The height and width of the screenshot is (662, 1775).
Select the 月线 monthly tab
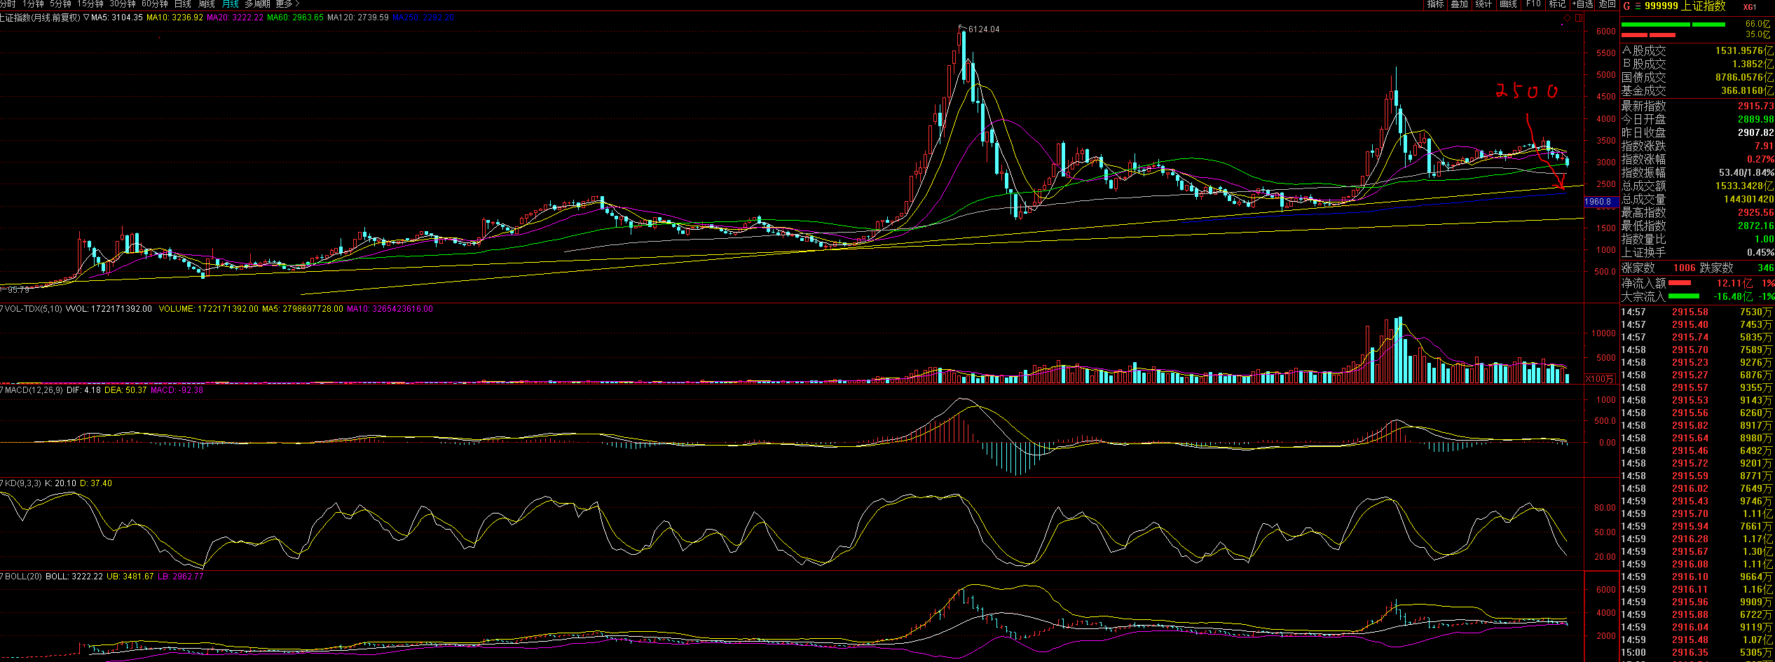point(230,4)
